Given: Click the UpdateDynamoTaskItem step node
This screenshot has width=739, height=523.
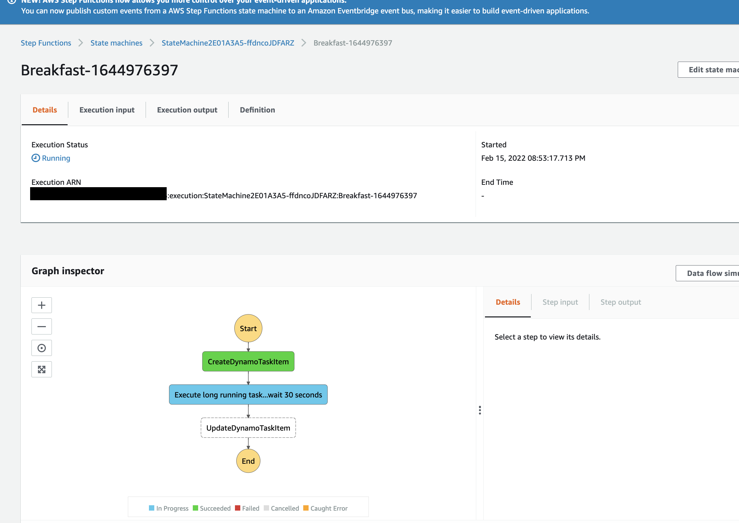Looking at the screenshot, I should [x=248, y=427].
